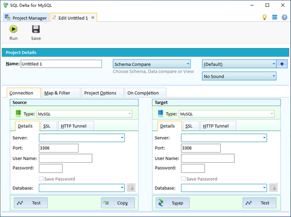
Task: Click the 'Choose Schema, Data compare or View' hint
Action: 153,72
